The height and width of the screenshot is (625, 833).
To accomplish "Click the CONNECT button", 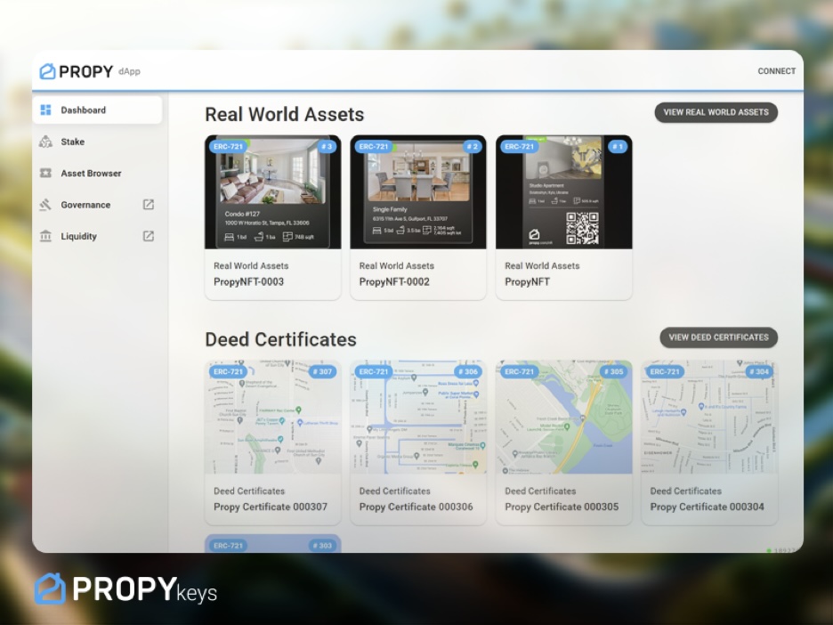I will click(776, 70).
